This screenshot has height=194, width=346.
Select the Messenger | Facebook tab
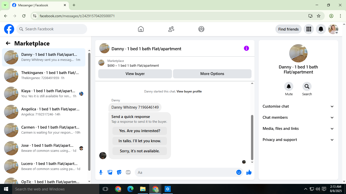point(39,5)
